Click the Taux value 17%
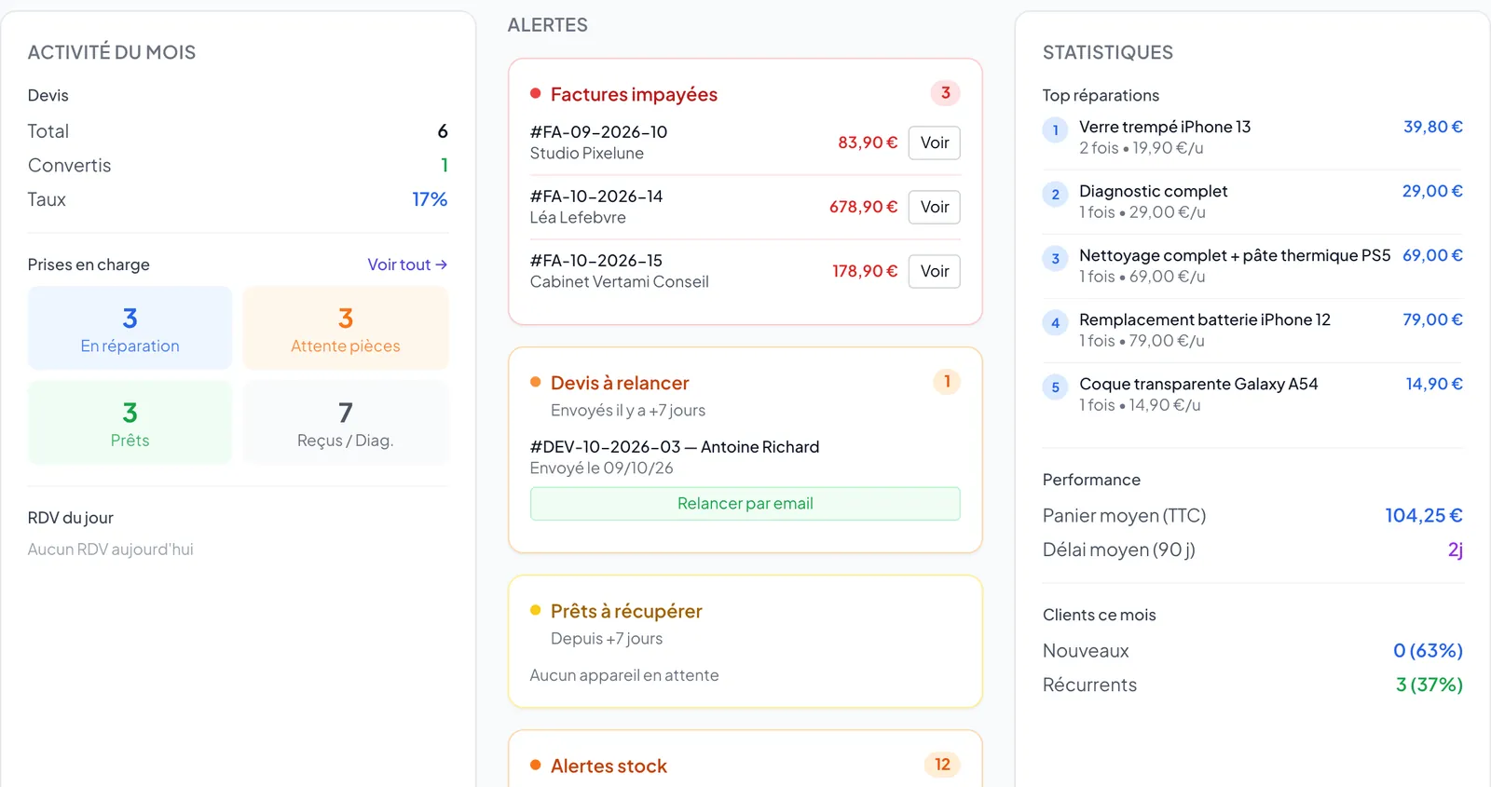The height and width of the screenshot is (787, 1491). coord(430,199)
